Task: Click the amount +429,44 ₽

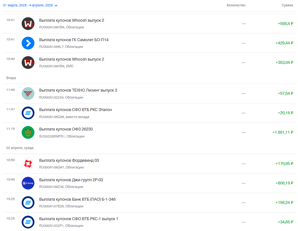Action: (x=284, y=43)
